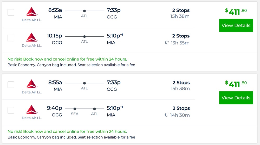Select the checkbox for the 9:40p OGG return flight
This screenshot has height=145, width=260.
click(11, 110)
